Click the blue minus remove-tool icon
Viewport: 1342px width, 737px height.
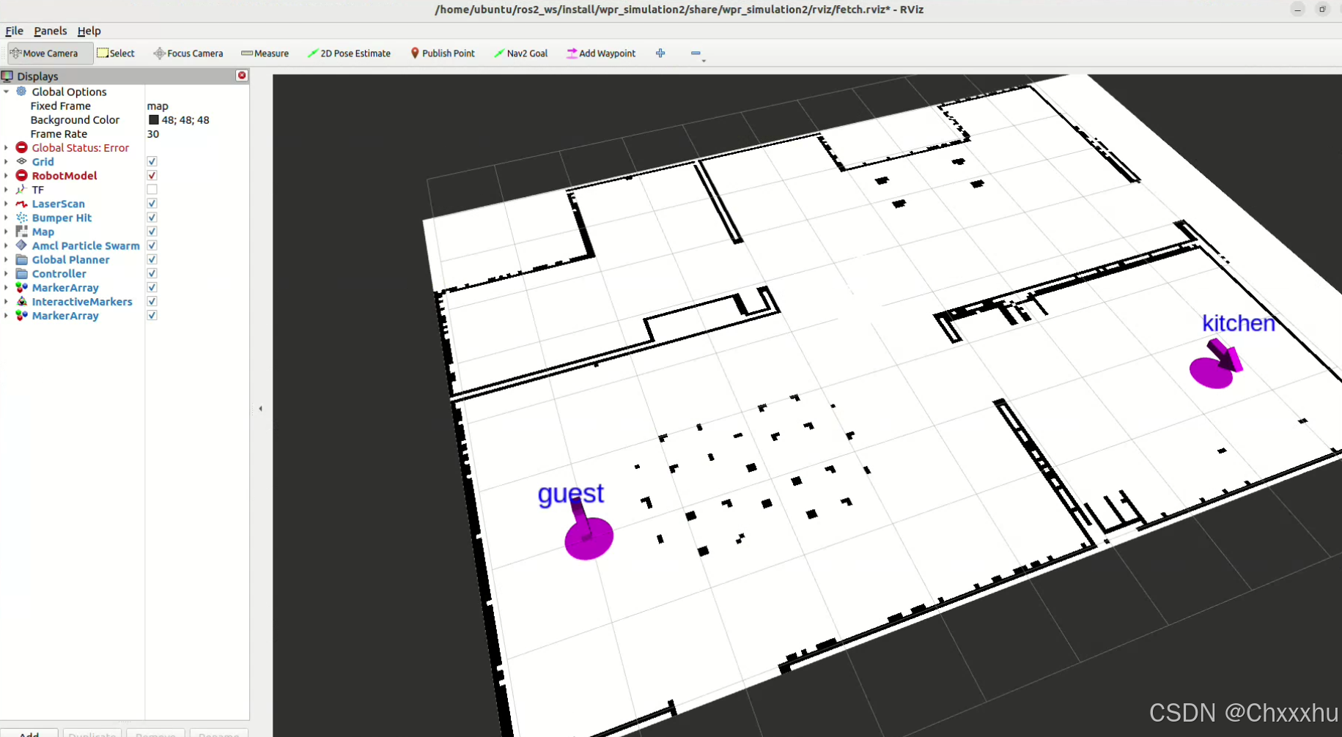tap(696, 53)
